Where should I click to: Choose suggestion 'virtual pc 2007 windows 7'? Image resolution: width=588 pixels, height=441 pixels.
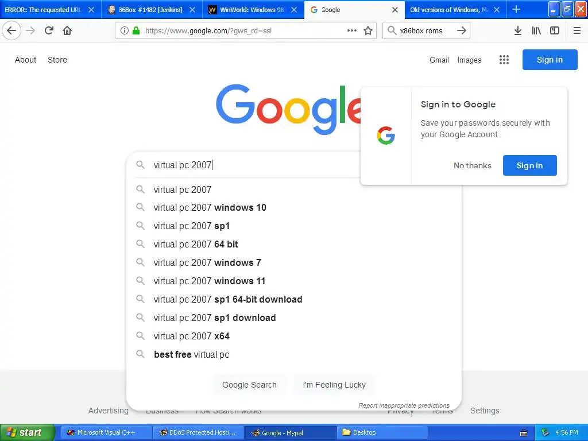[207, 262]
